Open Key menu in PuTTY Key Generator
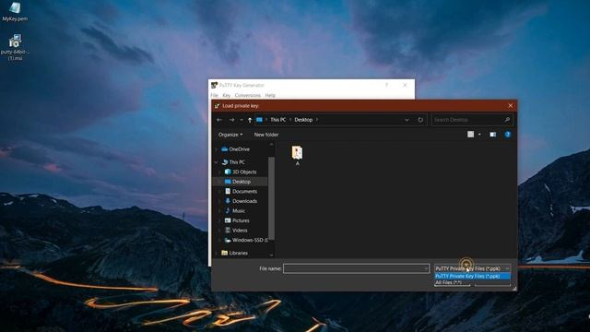This screenshot has width=590, height=332. (x=226, y=95)
